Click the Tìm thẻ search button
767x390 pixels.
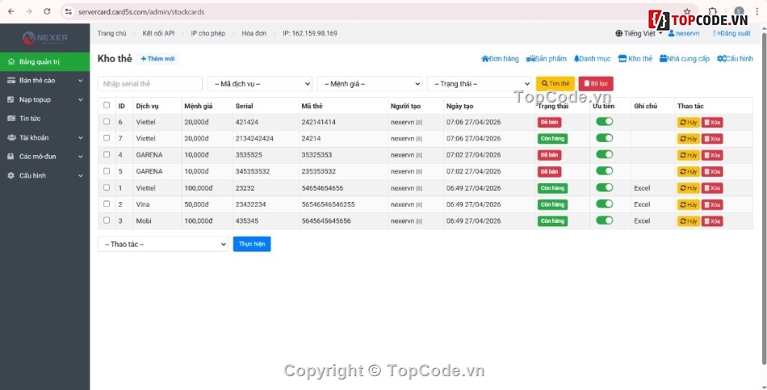[555, 84]
